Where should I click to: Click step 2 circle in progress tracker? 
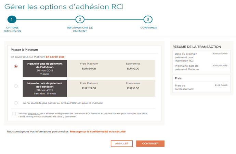pyautogui.click(x=80, y=20)
